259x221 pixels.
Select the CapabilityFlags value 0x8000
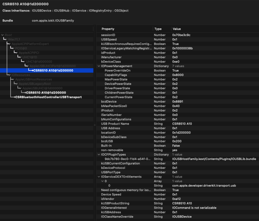click(x=178, y=75)
